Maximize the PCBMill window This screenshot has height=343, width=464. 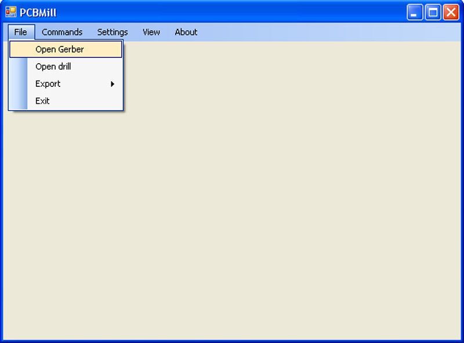point(433,12)
